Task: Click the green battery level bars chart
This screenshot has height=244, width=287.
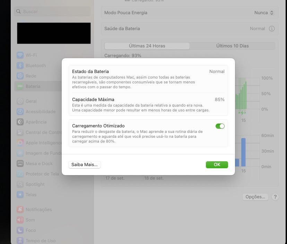Action: (241, 96)
